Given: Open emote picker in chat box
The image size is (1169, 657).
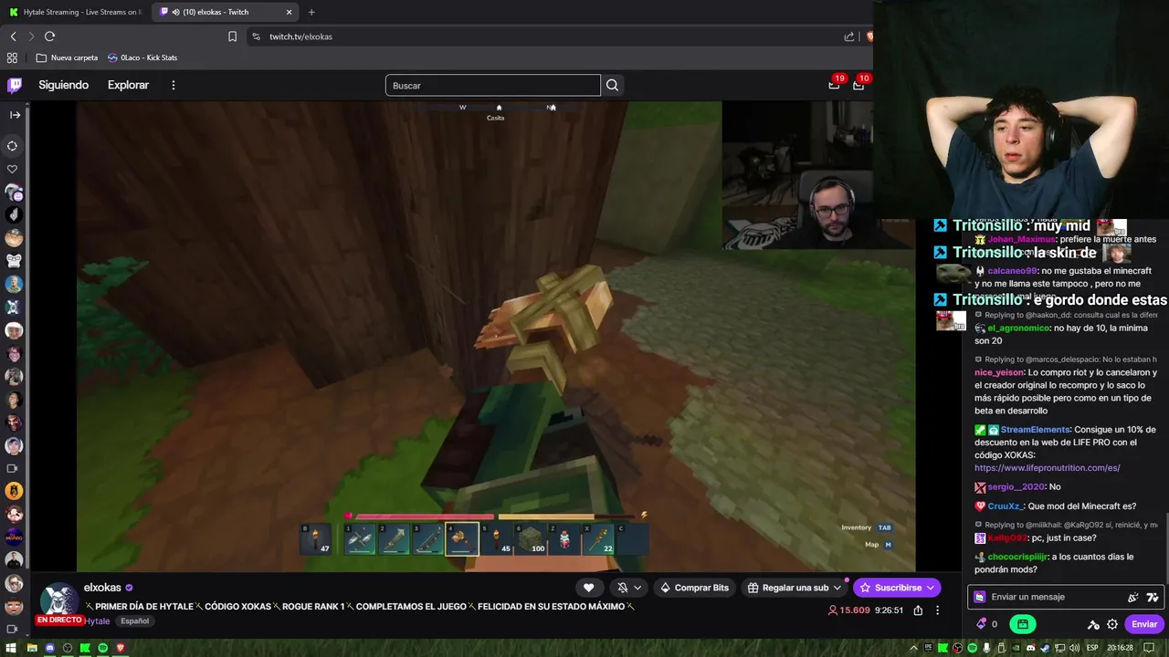Looking at the screenshot, I should coord(1153,597).
